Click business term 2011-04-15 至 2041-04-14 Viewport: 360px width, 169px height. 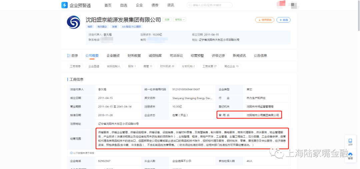click(x=115, y=106)
